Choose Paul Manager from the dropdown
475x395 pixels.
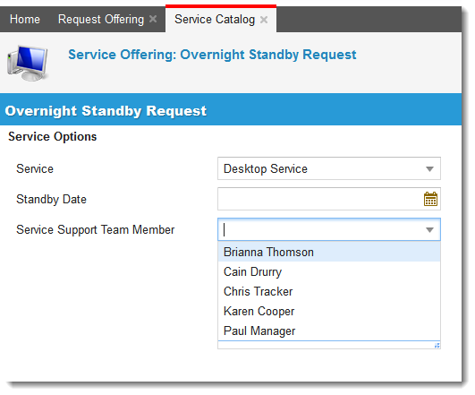(x=329, y=331)
